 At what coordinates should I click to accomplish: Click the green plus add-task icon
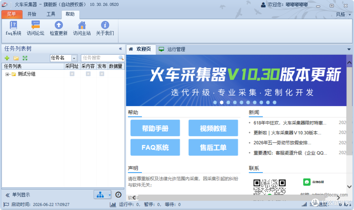(x=7, y=58)
